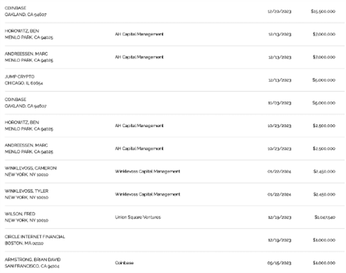The image size is (346, 273).
Task: Select CIRCLE INTERNET FINANCIAL donor
Action: pyautogui.click(x=35, y=236)
